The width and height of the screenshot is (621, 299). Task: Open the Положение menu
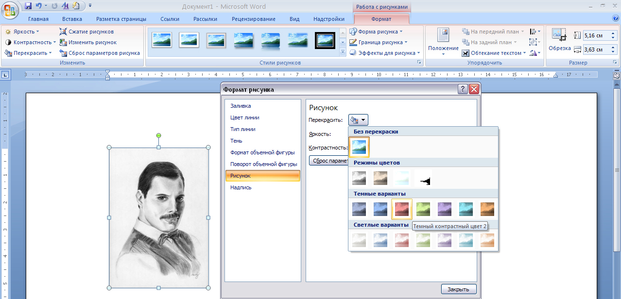coord(443,42)
